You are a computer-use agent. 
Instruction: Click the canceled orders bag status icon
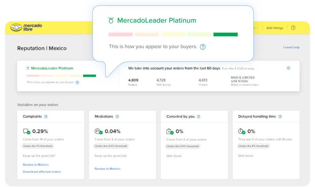pyautogui.click(x=170, y=131)
